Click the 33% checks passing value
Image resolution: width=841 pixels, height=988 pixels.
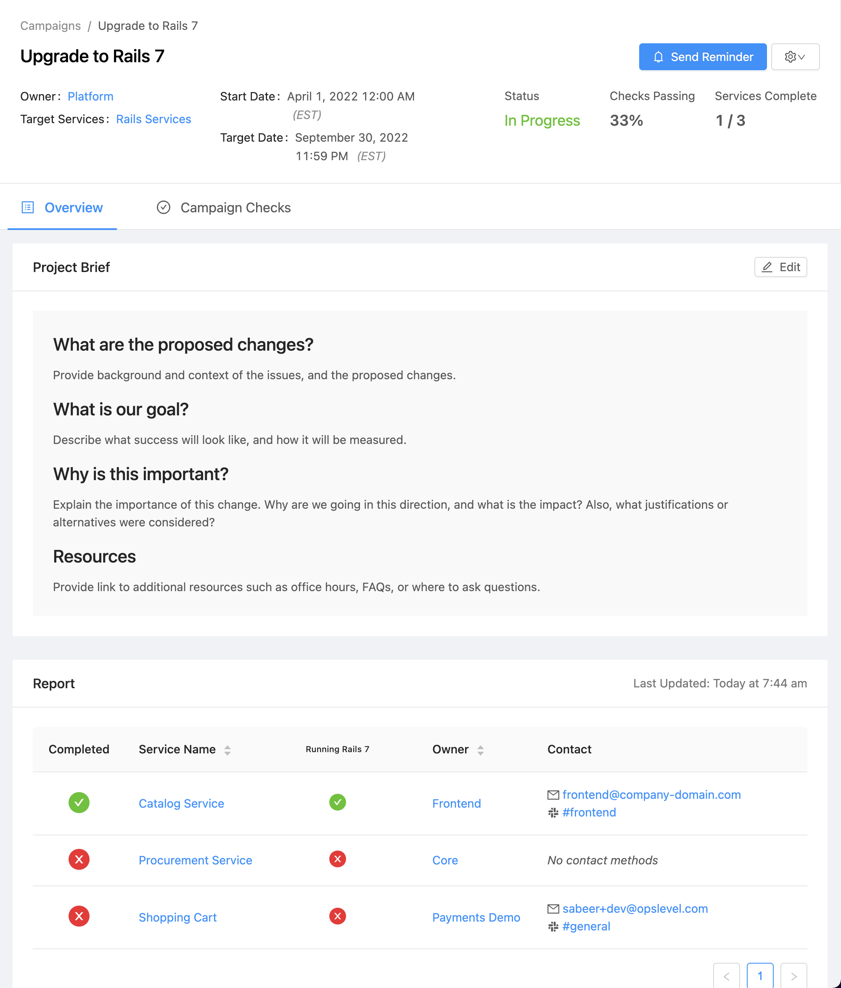(x=626, y=121)
